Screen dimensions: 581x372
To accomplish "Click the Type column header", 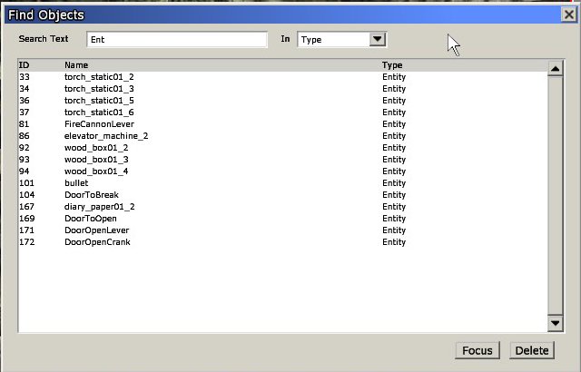I will [392, 65].
